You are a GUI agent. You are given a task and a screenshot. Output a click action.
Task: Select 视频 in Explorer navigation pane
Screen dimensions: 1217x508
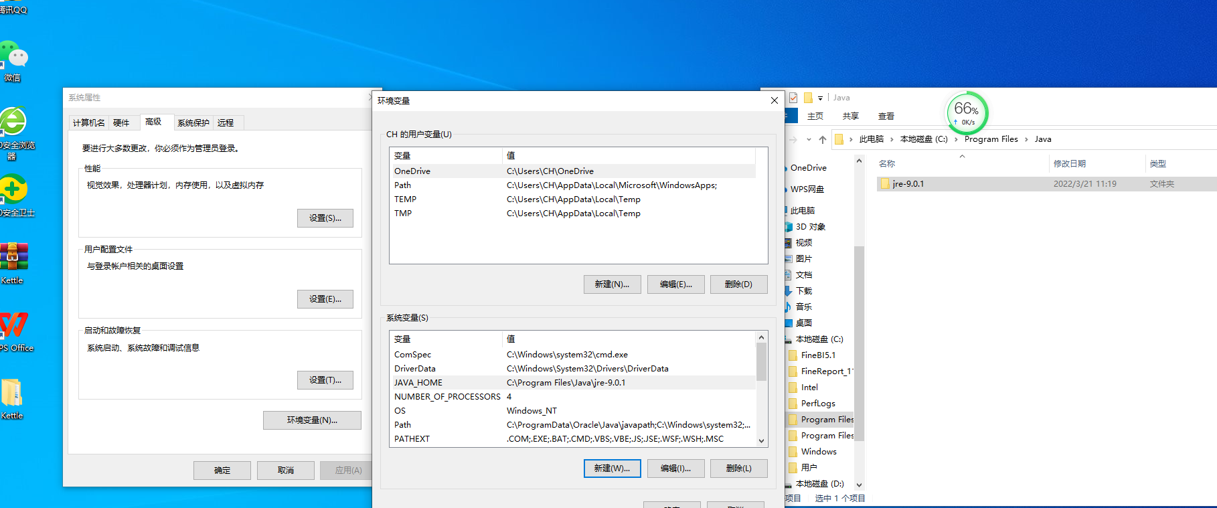(x=803, y=243)
